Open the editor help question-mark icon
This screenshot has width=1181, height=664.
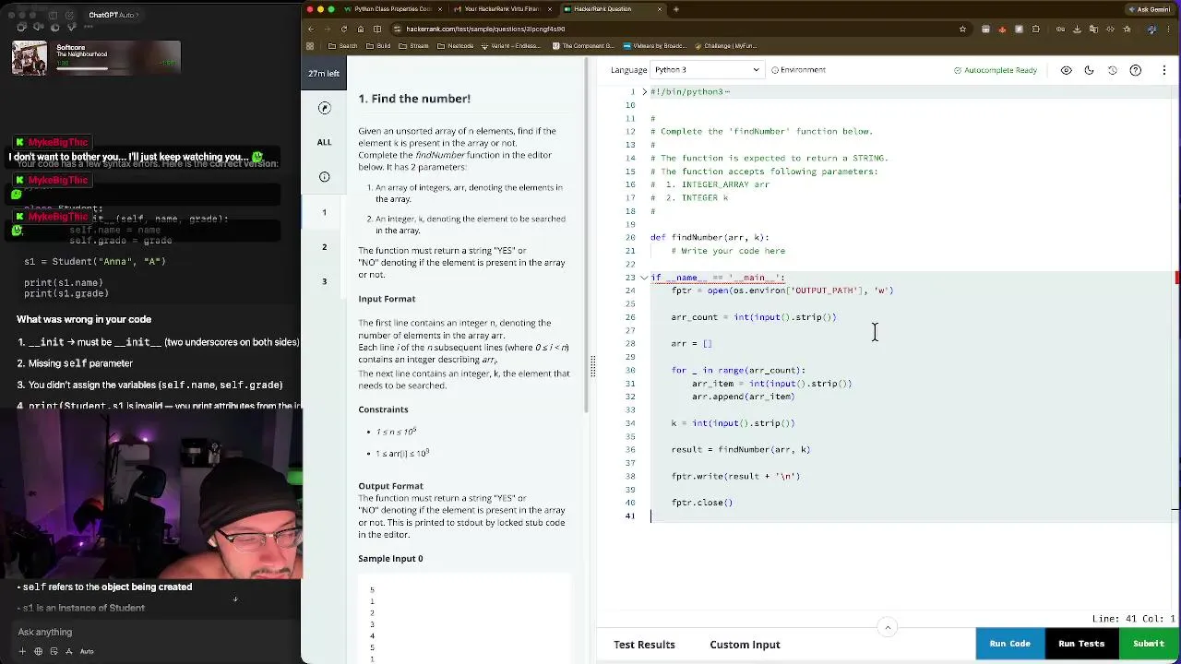click(1136, 70)
